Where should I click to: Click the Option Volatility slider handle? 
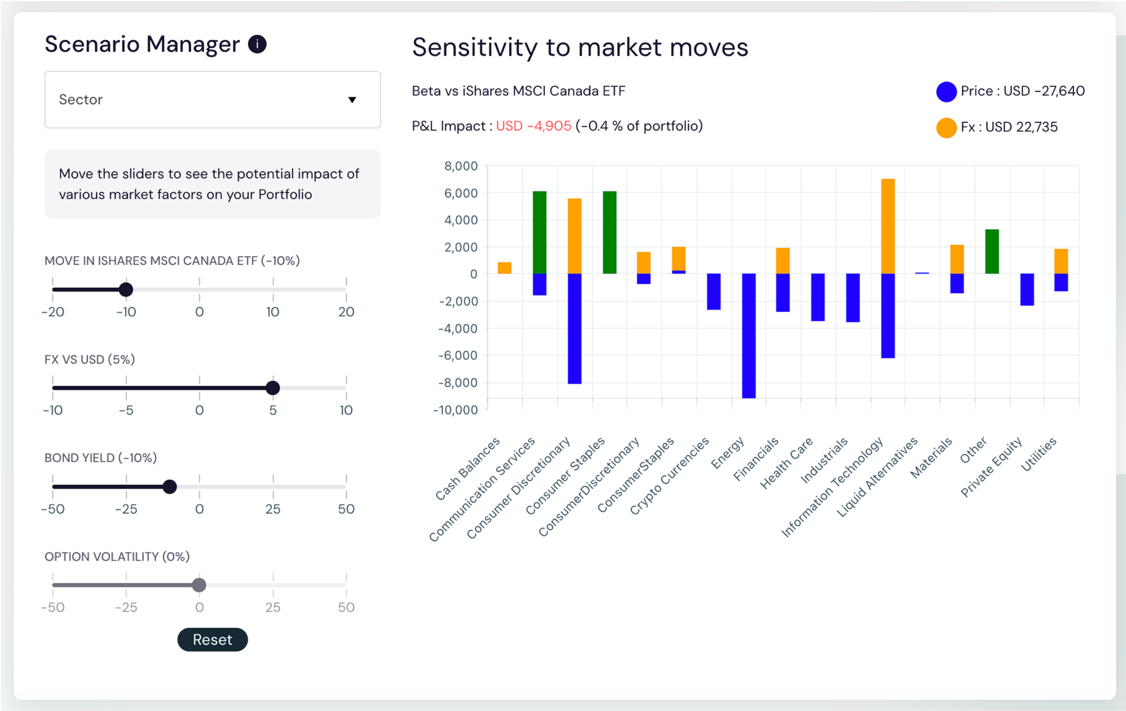[199, 585]
